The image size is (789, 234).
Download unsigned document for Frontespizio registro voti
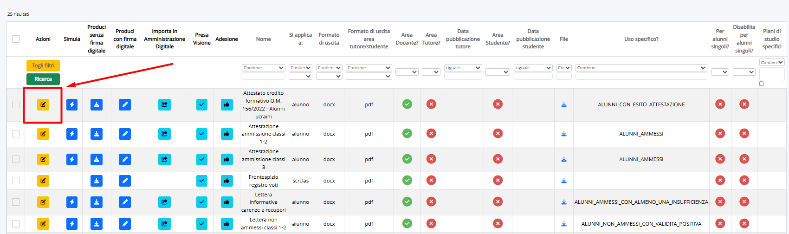pos(97,181)
